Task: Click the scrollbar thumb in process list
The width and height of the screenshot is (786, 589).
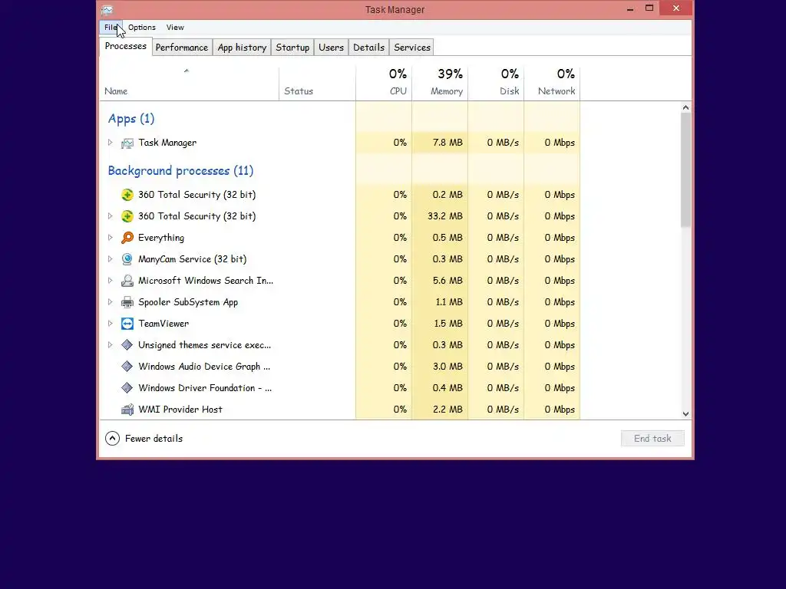Action: [x=685, y=169]
